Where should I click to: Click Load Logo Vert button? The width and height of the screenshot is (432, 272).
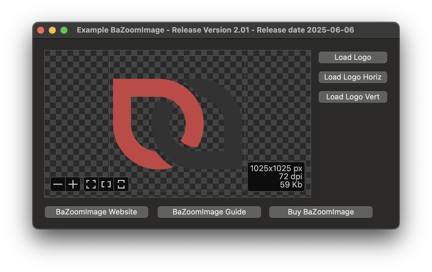(x=353, y=97)
